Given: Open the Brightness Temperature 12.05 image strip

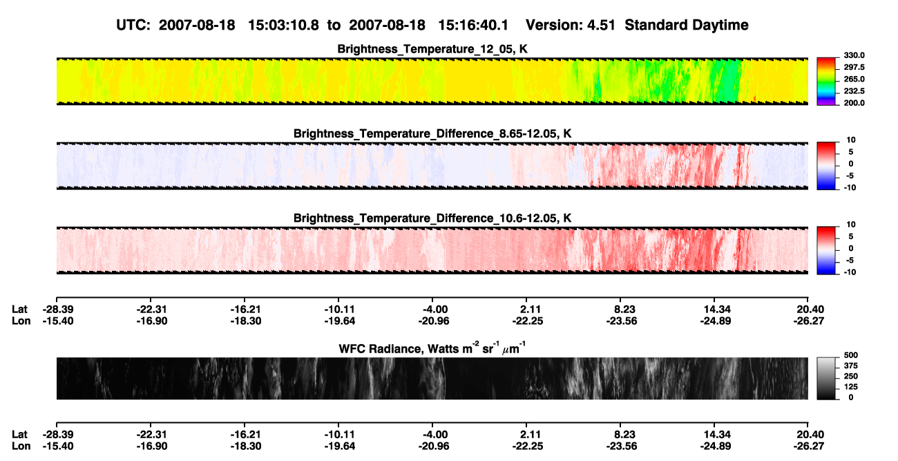Looking at the screenshot, I should (432, 82).
